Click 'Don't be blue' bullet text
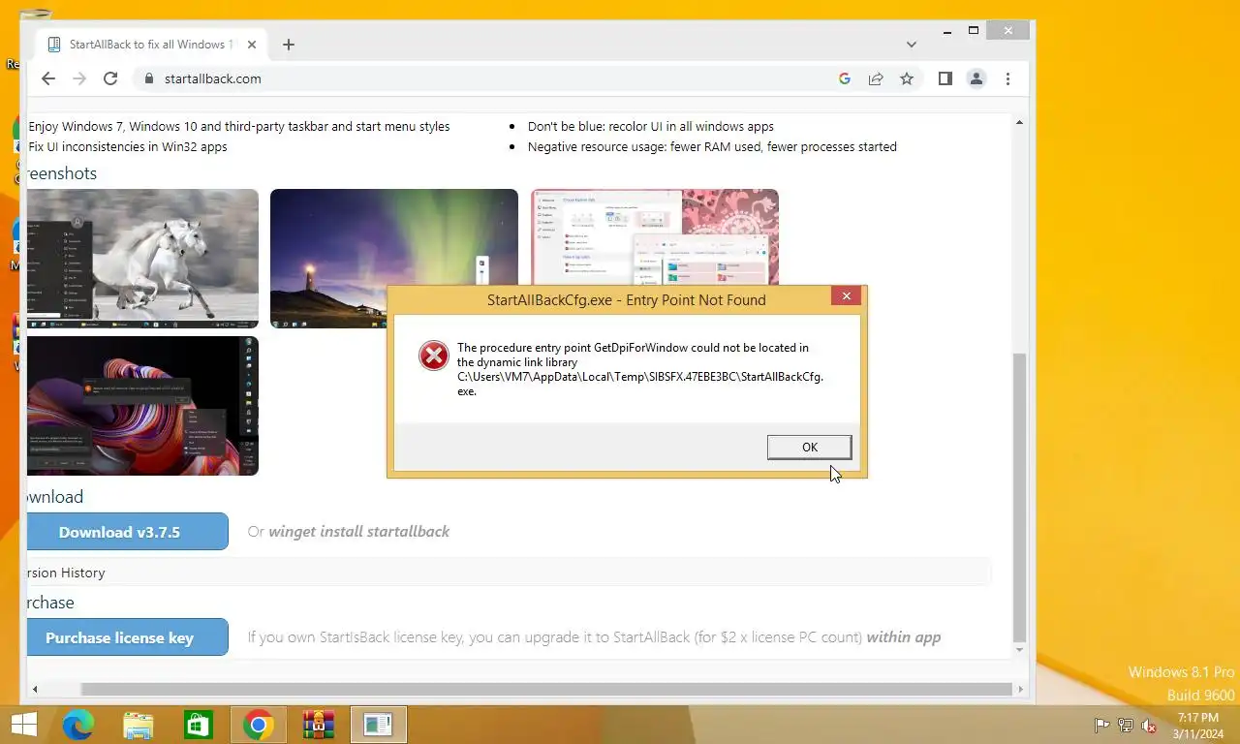Viewport: 1240px width, 744px height. click(651, 126)
